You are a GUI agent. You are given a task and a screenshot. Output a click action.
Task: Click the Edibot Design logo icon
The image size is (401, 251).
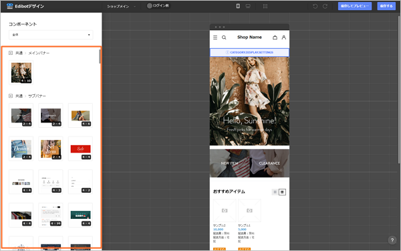pos(10,6)
